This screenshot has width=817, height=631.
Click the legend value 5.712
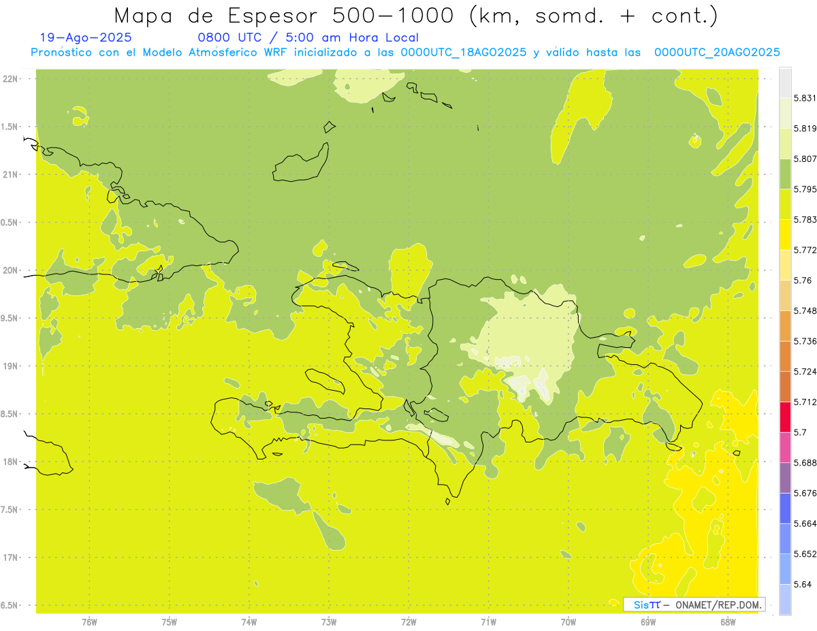pyautogui.click(x=805, y=402)
